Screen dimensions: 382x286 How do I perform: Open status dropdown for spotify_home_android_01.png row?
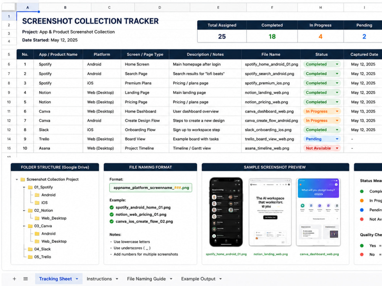(337, 64)
